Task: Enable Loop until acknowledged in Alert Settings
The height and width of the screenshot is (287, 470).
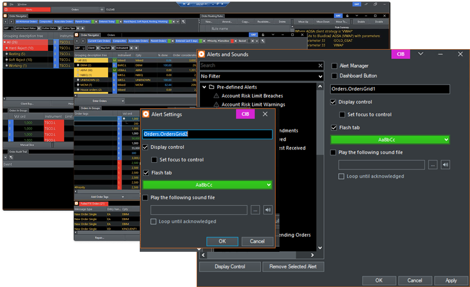Action: click(x=153, y=221)
